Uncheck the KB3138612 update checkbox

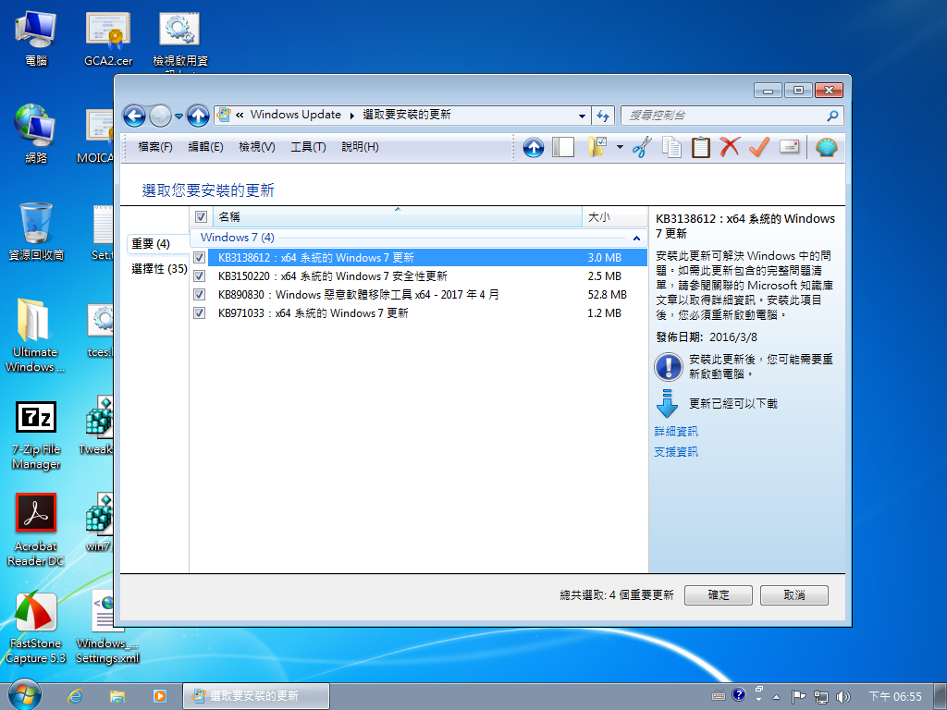coord(200,257)
